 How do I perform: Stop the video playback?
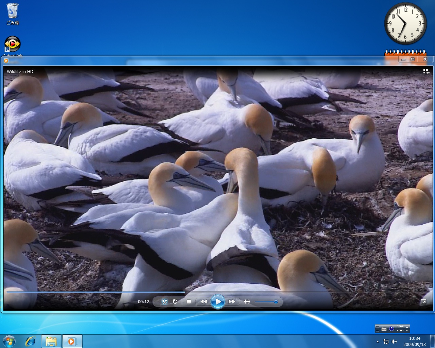[189, 301]
